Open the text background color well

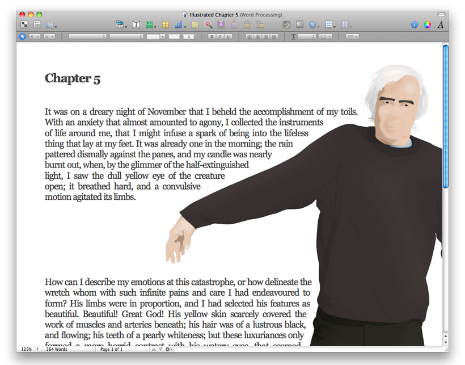189,36
